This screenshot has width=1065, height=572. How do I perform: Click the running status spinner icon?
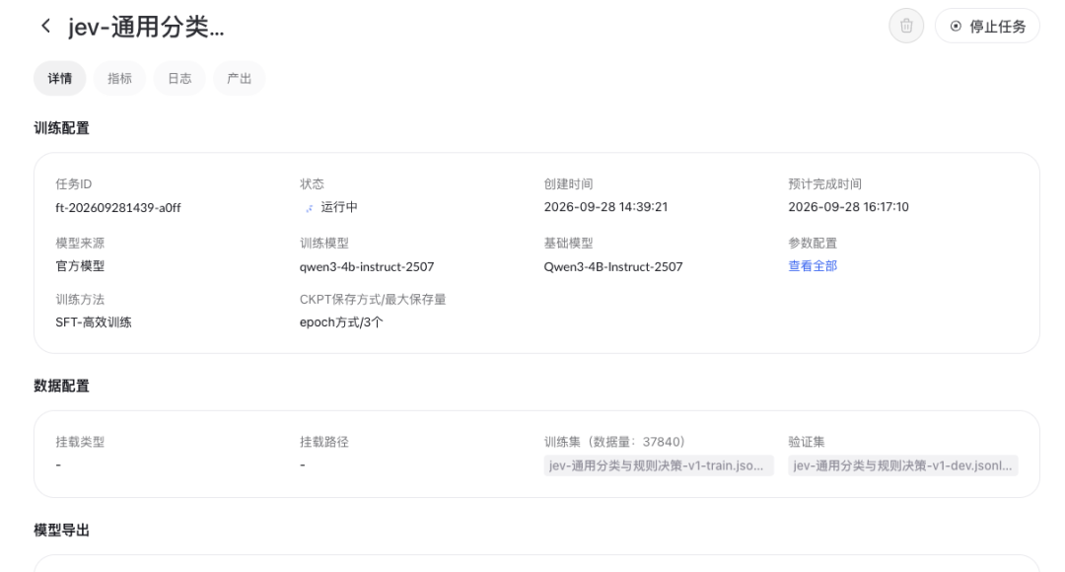click(x=309, y=208)
